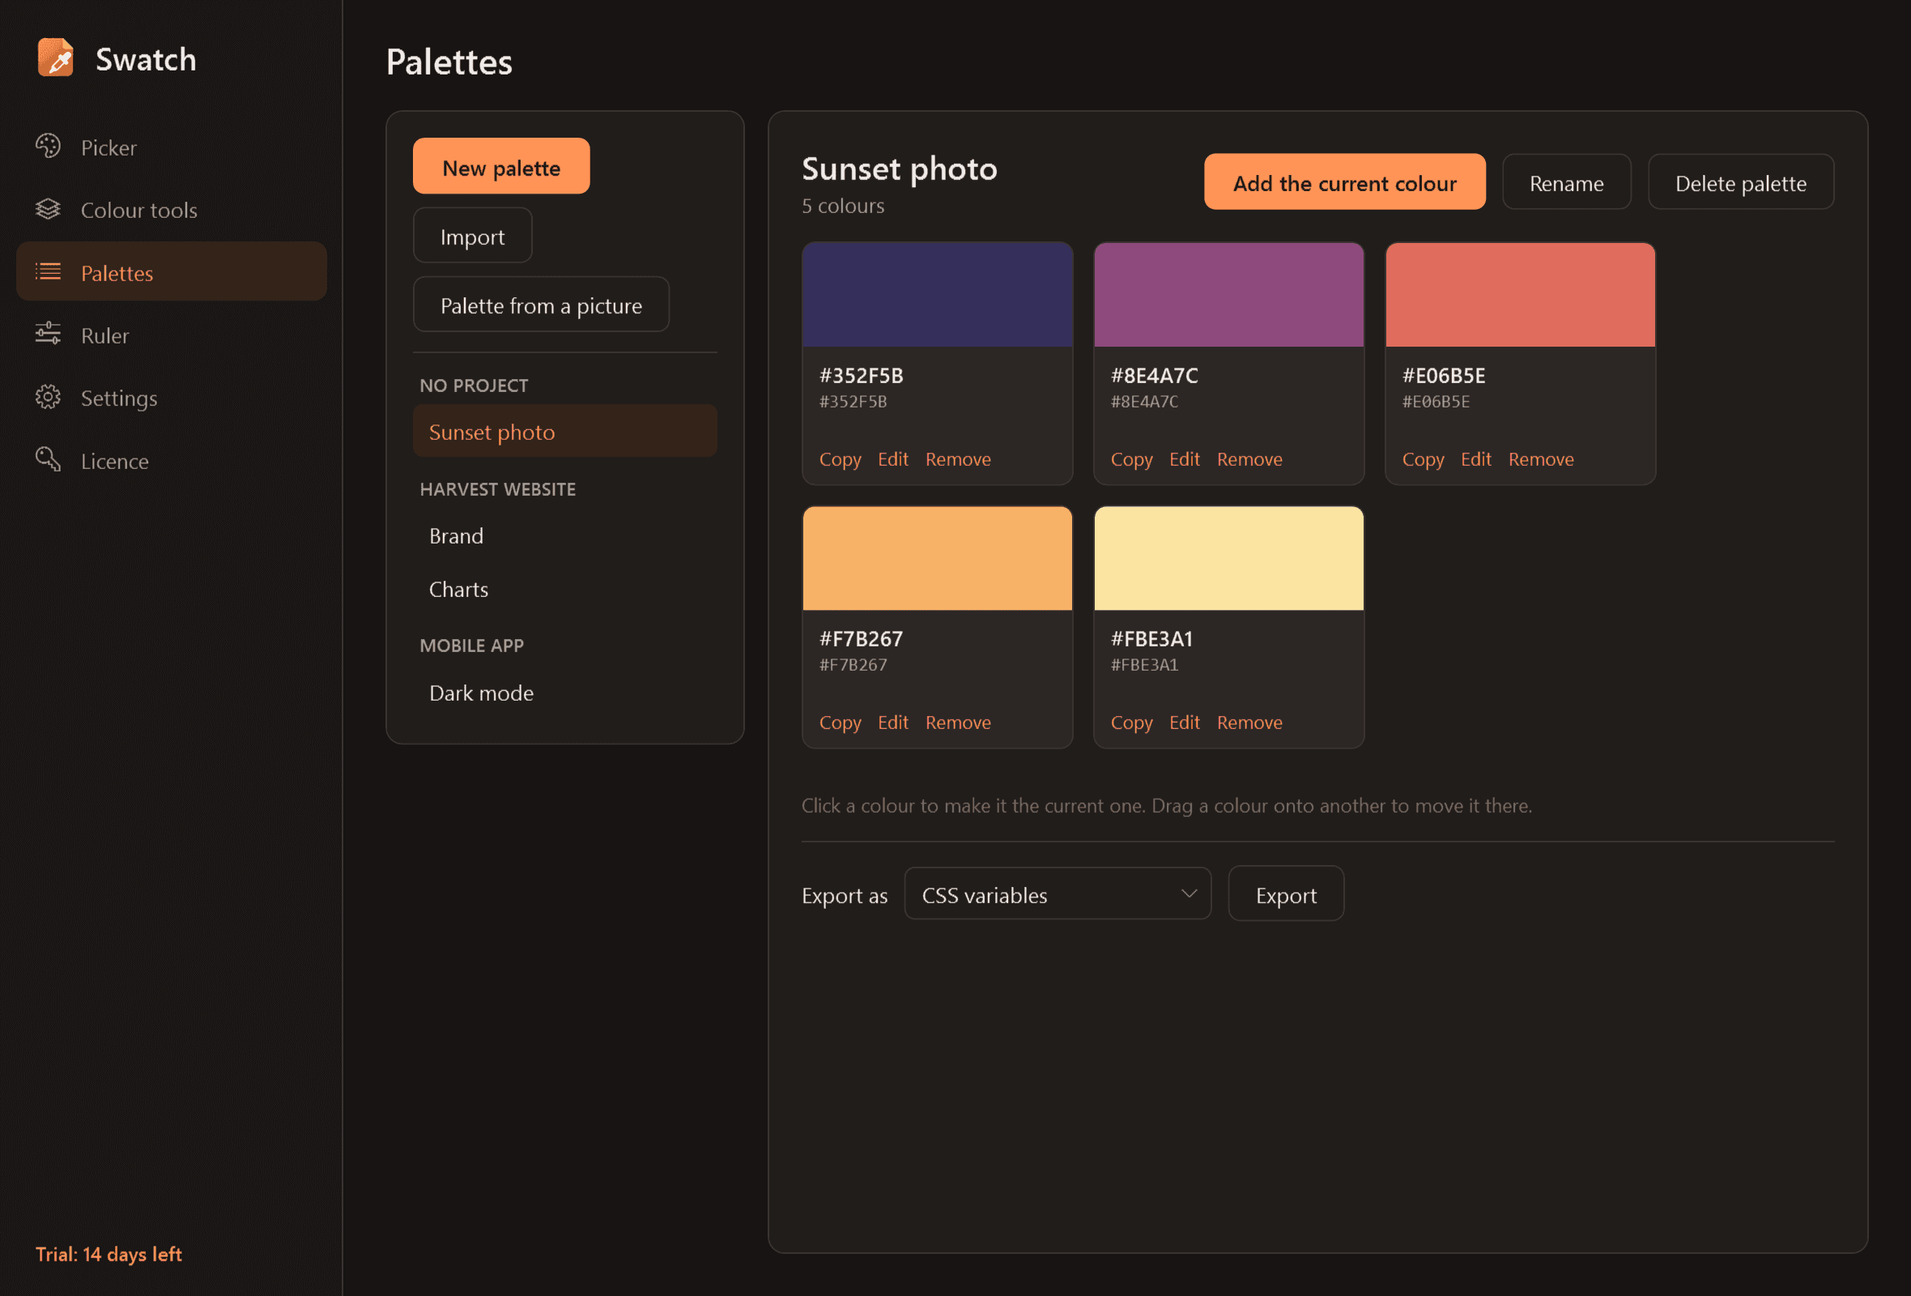Click the Settings gear icon

[48, 397]
